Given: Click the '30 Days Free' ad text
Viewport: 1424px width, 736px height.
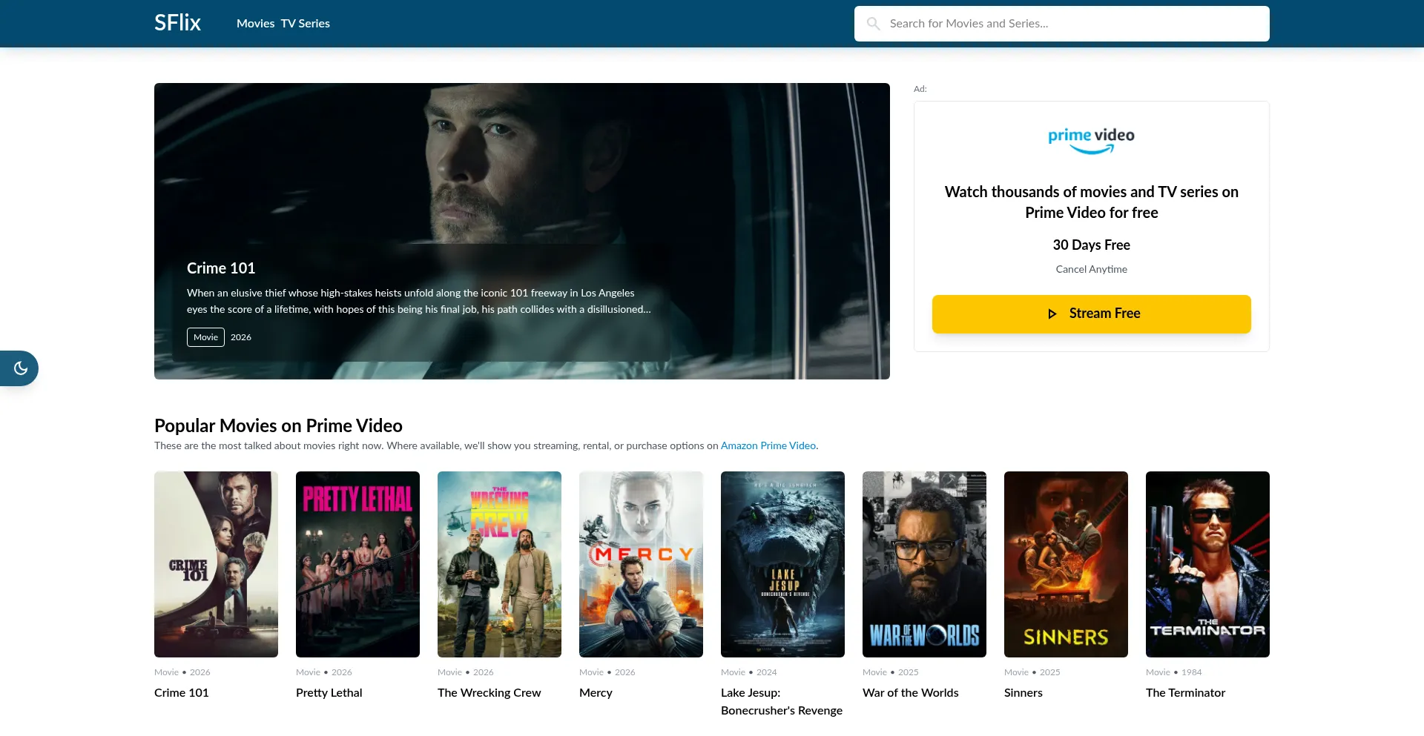Looking at the screenshot, I should click(1092, 245).
